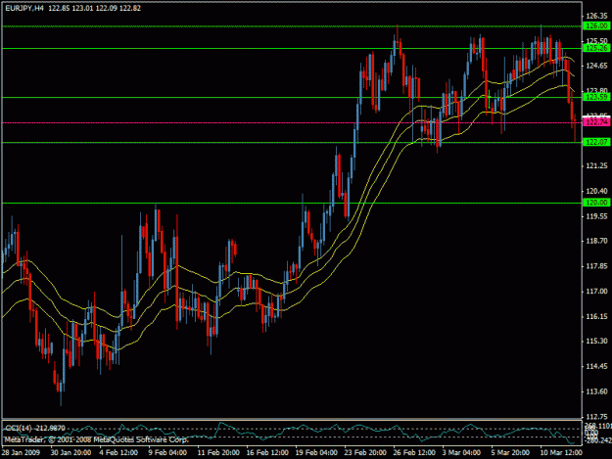Click the EURJPY,H4 chart title text
This screenshot has width=612, height=459.
tap(24, 8)
